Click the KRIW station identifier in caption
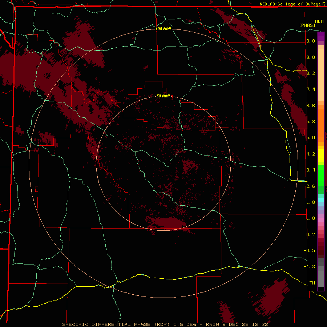 212,324
